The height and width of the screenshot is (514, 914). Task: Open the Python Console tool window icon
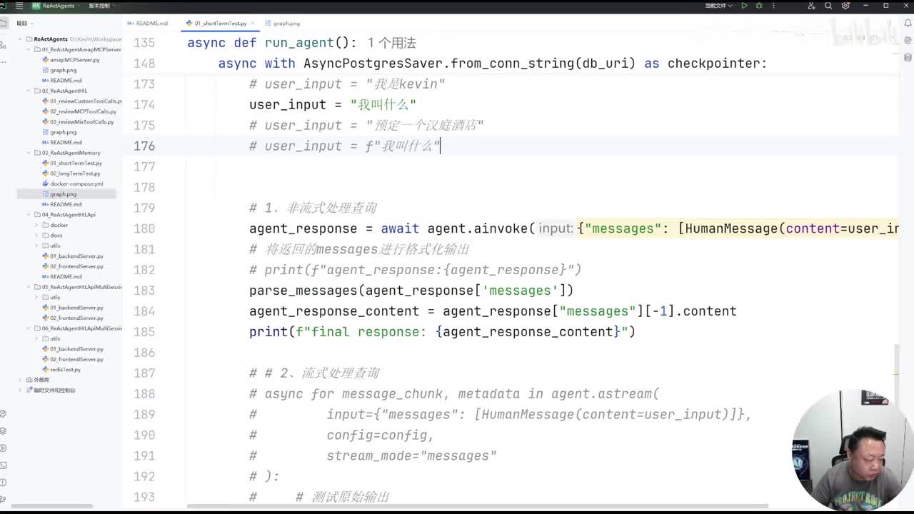[4, 413]
